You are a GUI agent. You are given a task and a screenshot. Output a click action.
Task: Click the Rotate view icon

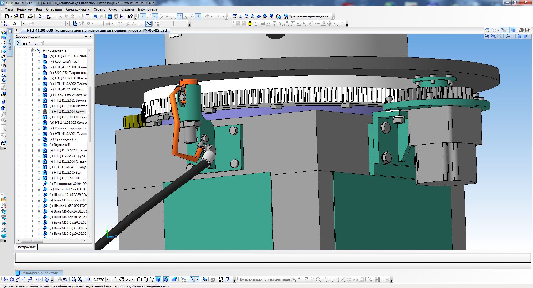122,279
